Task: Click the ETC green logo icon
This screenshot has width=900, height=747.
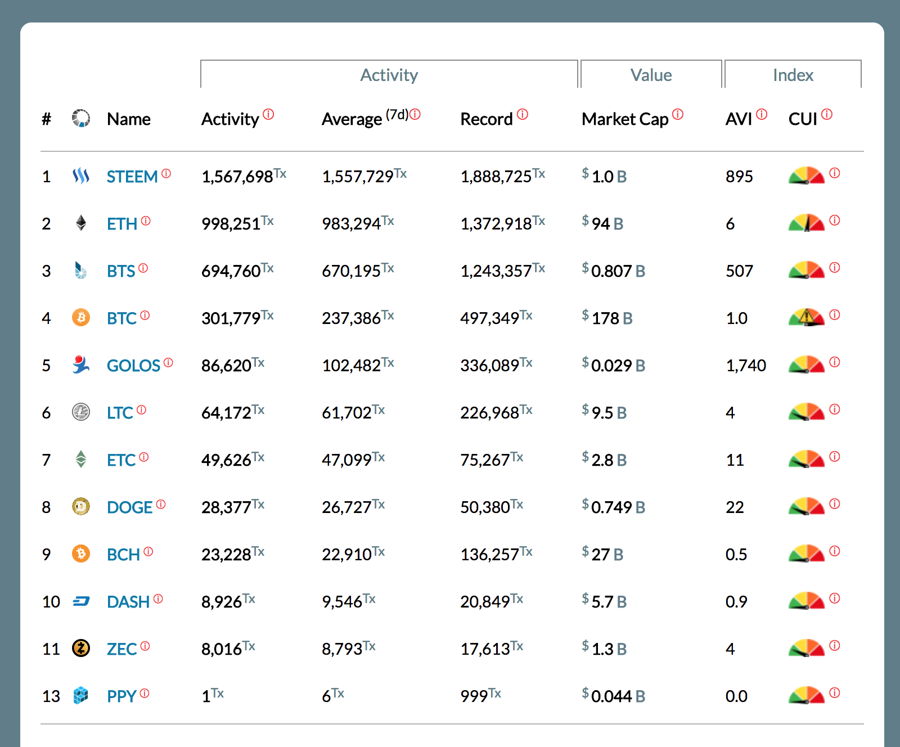Action: pos(81,460)
